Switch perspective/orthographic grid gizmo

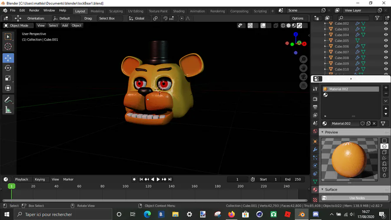point(303,86)
